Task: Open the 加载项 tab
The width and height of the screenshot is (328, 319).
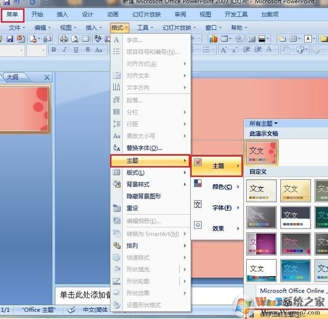Action: click(x=270, y=15)
